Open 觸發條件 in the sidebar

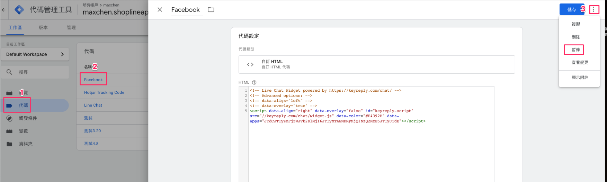[28, 118]
